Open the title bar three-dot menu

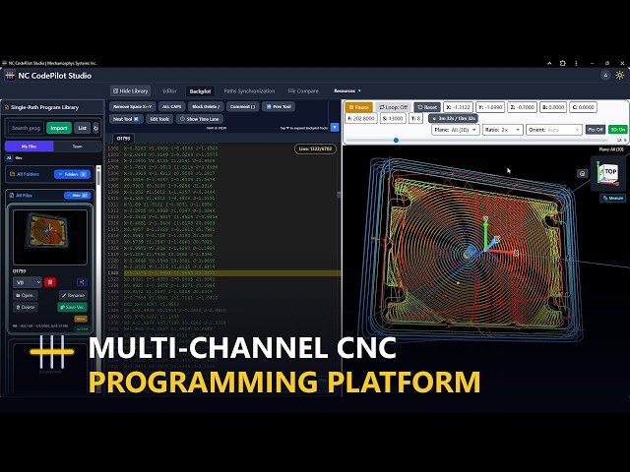pos(576,63)
